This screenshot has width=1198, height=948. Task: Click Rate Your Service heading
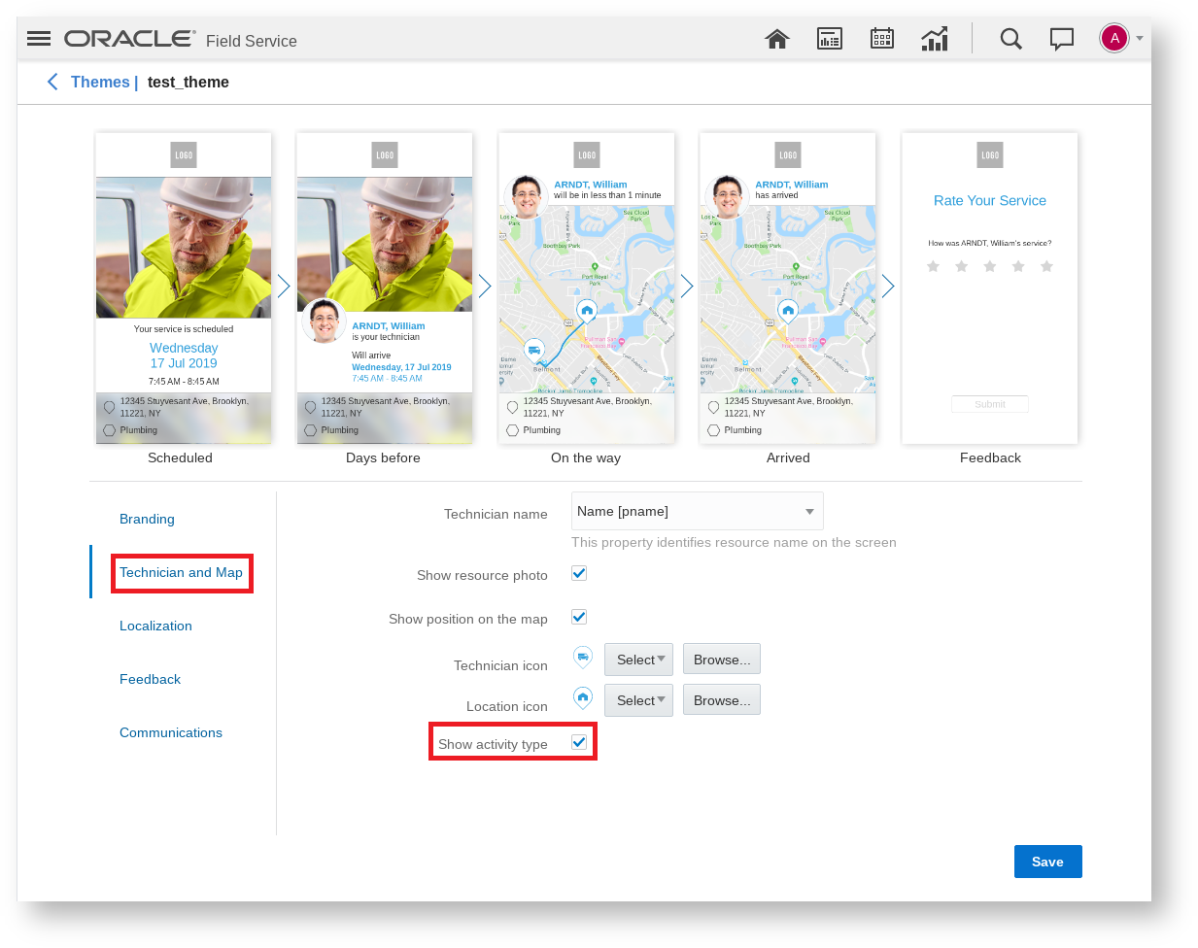(990, 200)
